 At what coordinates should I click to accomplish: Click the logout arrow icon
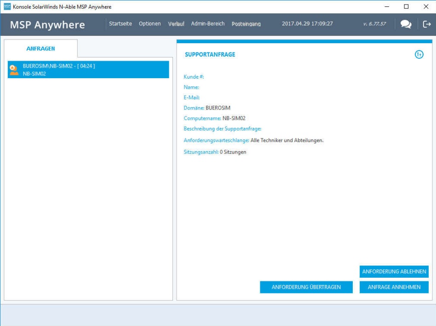(x=426, y=24)
